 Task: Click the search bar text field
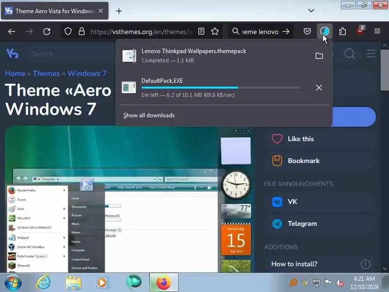click(x=261, y=32)
